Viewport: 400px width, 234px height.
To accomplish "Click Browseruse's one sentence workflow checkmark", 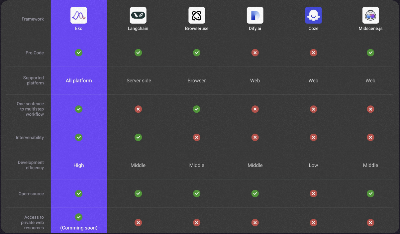I will click(x=197, y=109).
